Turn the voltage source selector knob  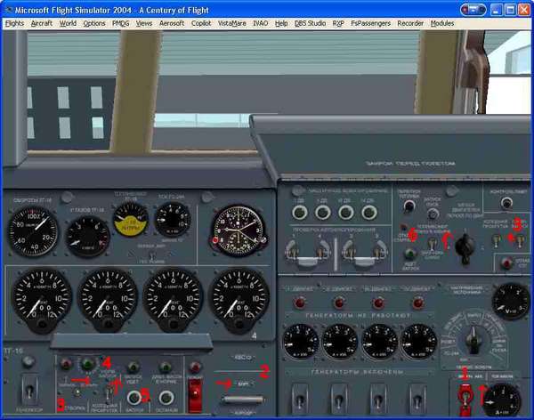pyautogui.click(x=474, y=339)
